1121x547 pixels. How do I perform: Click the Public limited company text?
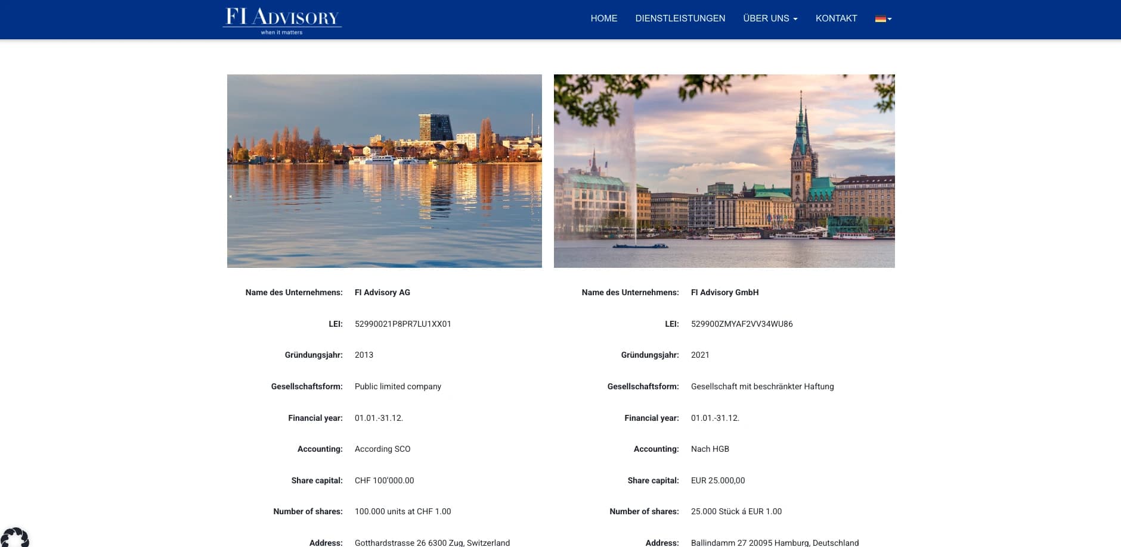pyautogui.click(x=398, y=386)
